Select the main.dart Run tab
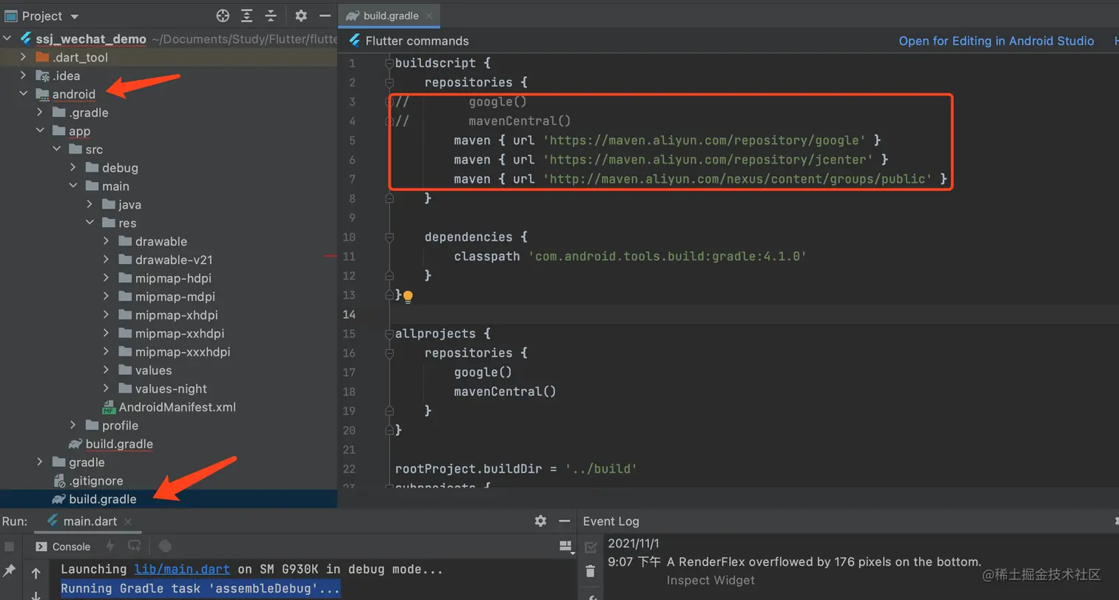The height and width of the screenshot is (600, 1119). pyautogui.click(x=90, y=521)
